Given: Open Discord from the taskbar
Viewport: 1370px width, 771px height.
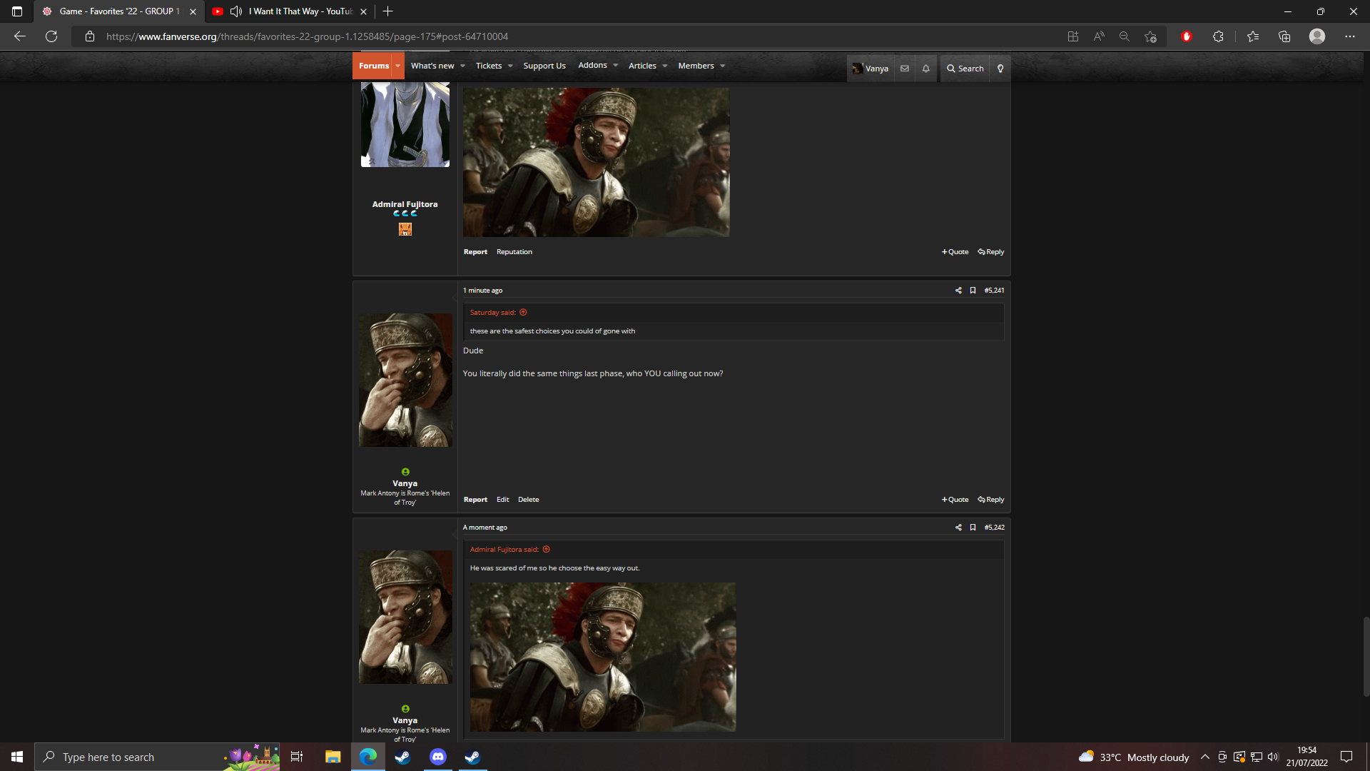Looking at the screenshot, I should (438, 757).
